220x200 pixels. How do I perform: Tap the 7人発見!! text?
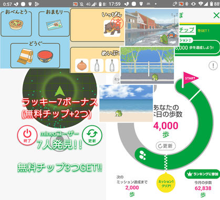coord(59,145)
